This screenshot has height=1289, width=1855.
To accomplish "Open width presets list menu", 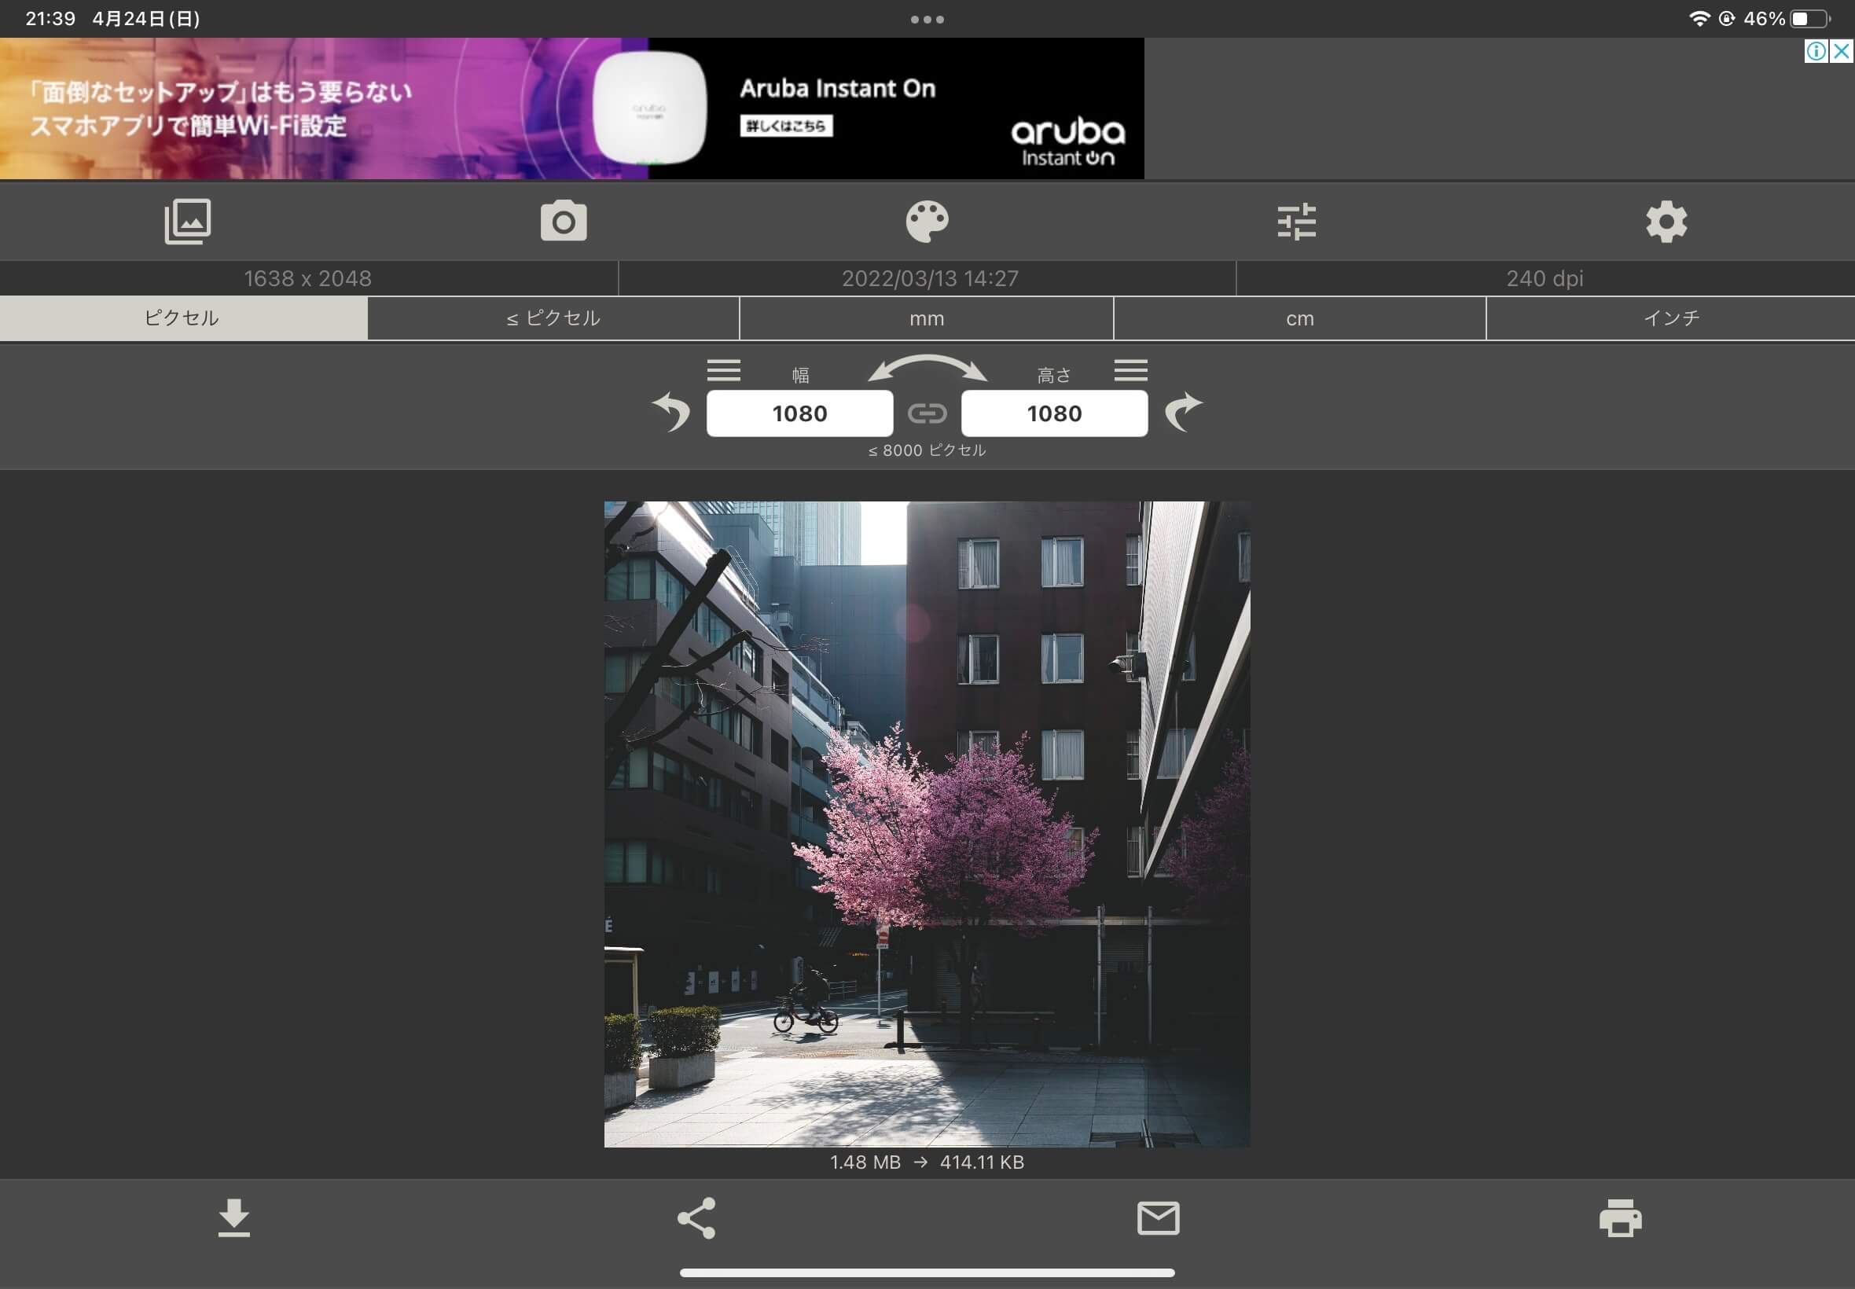I will [724, 370].
